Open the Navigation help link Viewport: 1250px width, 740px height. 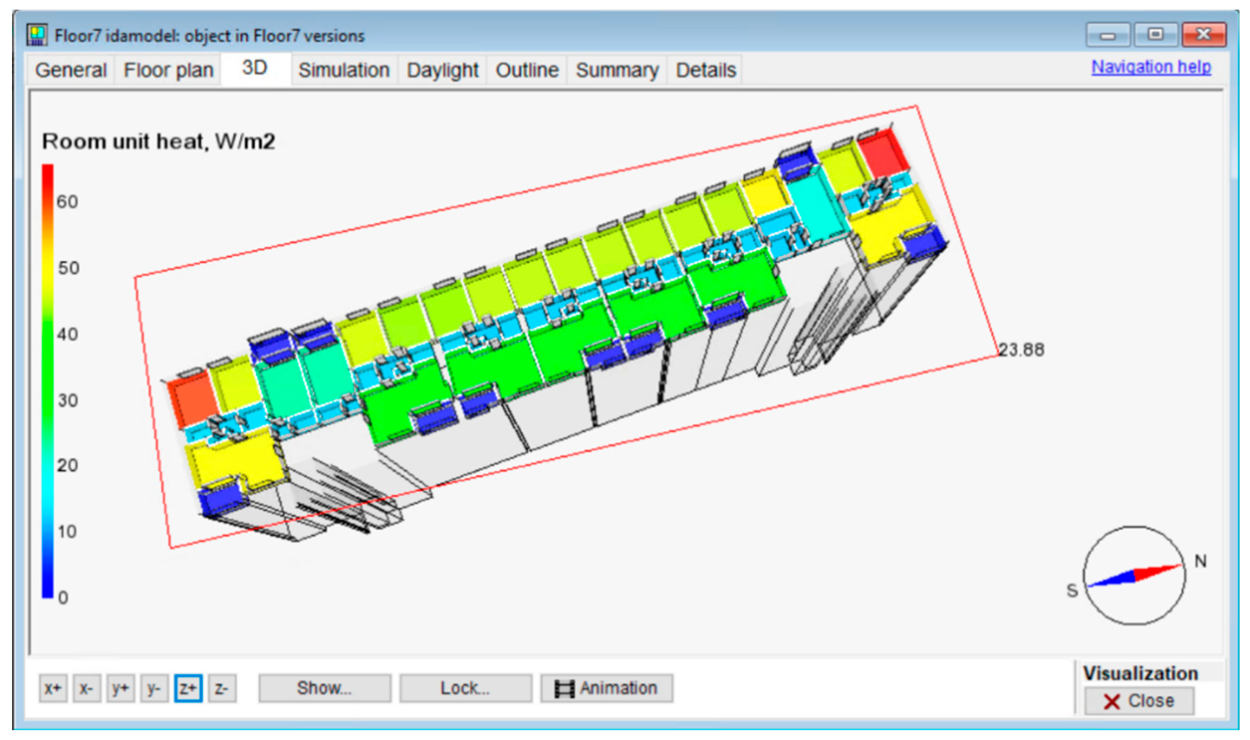1151,67
